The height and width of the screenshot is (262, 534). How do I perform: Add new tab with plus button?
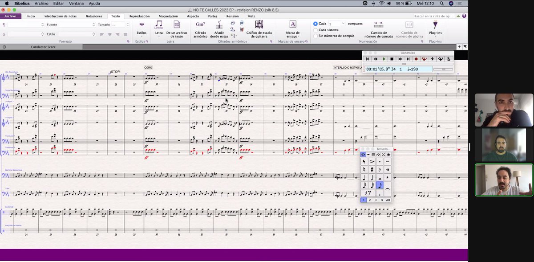pyautogui.click(x=459, y=46)
